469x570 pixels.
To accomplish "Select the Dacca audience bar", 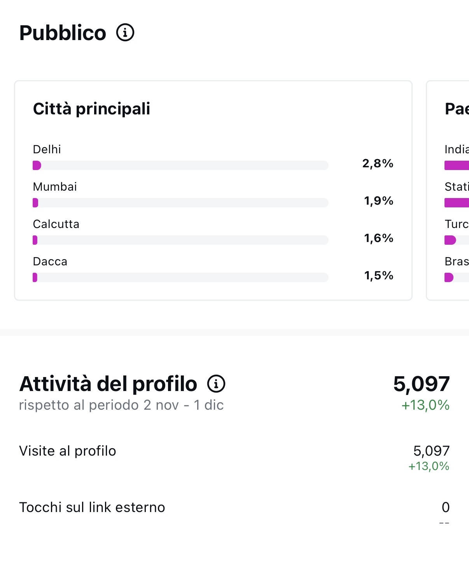I will [x=180, y=277].
